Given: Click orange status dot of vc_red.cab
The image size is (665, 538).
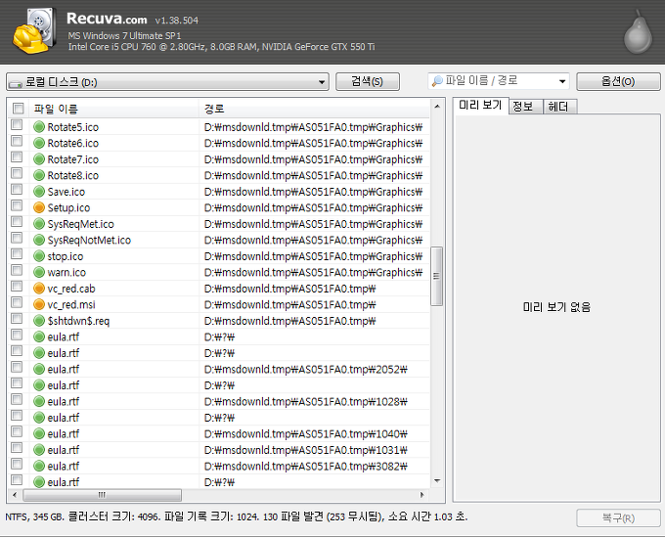Looking at the screenshot, I should click(x=39, y=289).
